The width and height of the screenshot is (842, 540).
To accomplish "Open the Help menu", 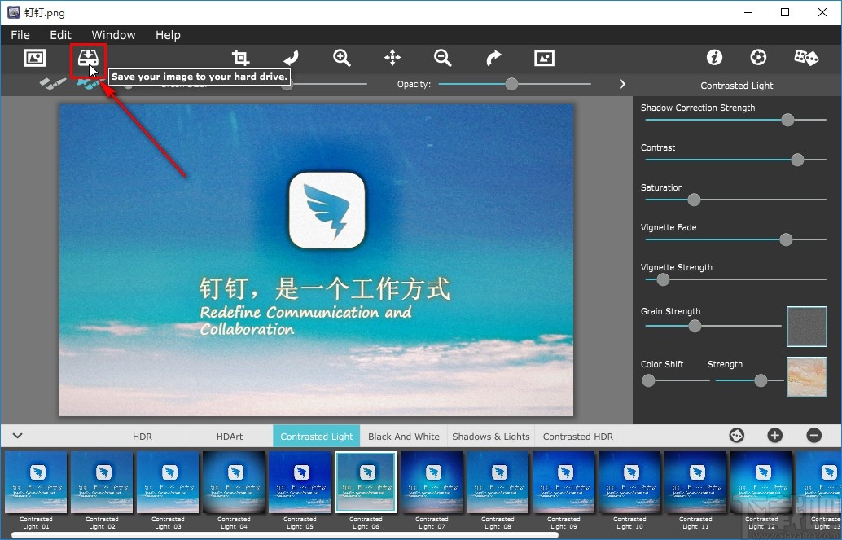I will (168, 35).
